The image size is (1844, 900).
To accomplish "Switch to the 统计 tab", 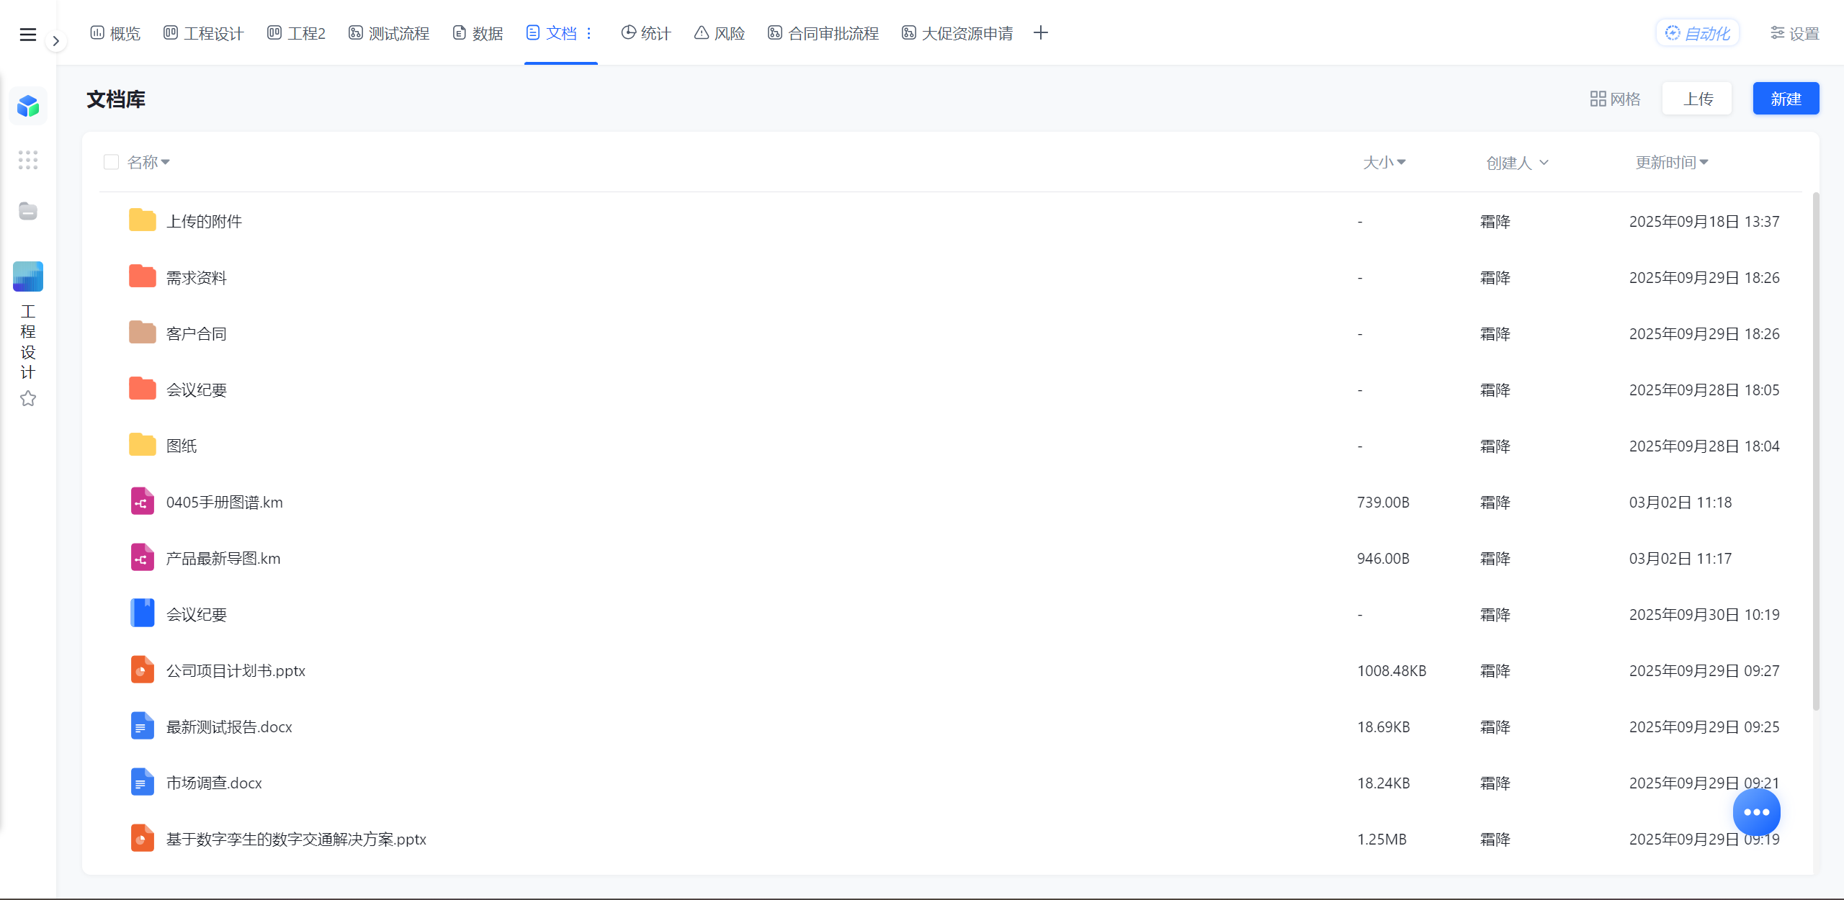I will pos(645,33).
